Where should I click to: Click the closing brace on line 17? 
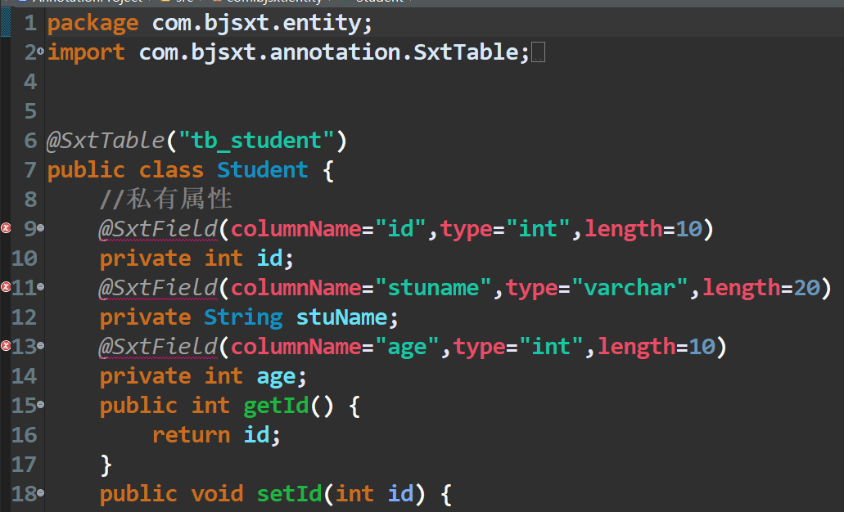coord(106,464)
